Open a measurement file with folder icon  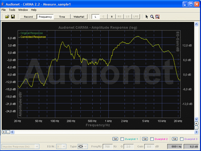pyautogui.click(x=7, y=17)
